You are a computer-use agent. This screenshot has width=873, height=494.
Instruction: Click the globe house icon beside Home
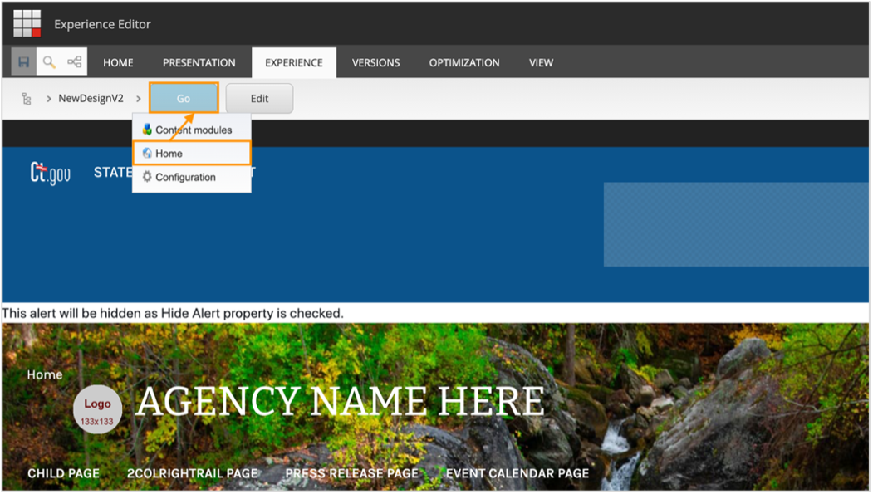tap(146, 153)
